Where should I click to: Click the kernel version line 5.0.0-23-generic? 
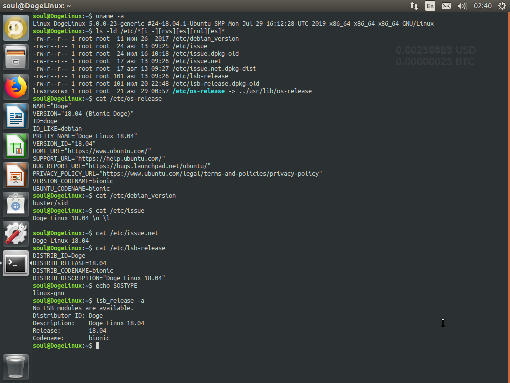[233, 24]
